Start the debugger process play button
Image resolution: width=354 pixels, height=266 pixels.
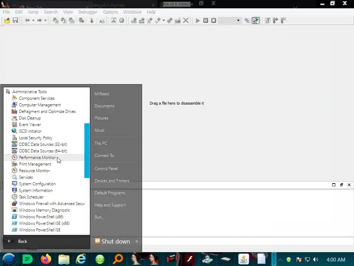coord(198,20)
